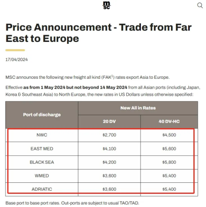The width and height of the screenshot is (206, 207).
Task: Select the ADRIATIC port cell
Action: [42, 189]
